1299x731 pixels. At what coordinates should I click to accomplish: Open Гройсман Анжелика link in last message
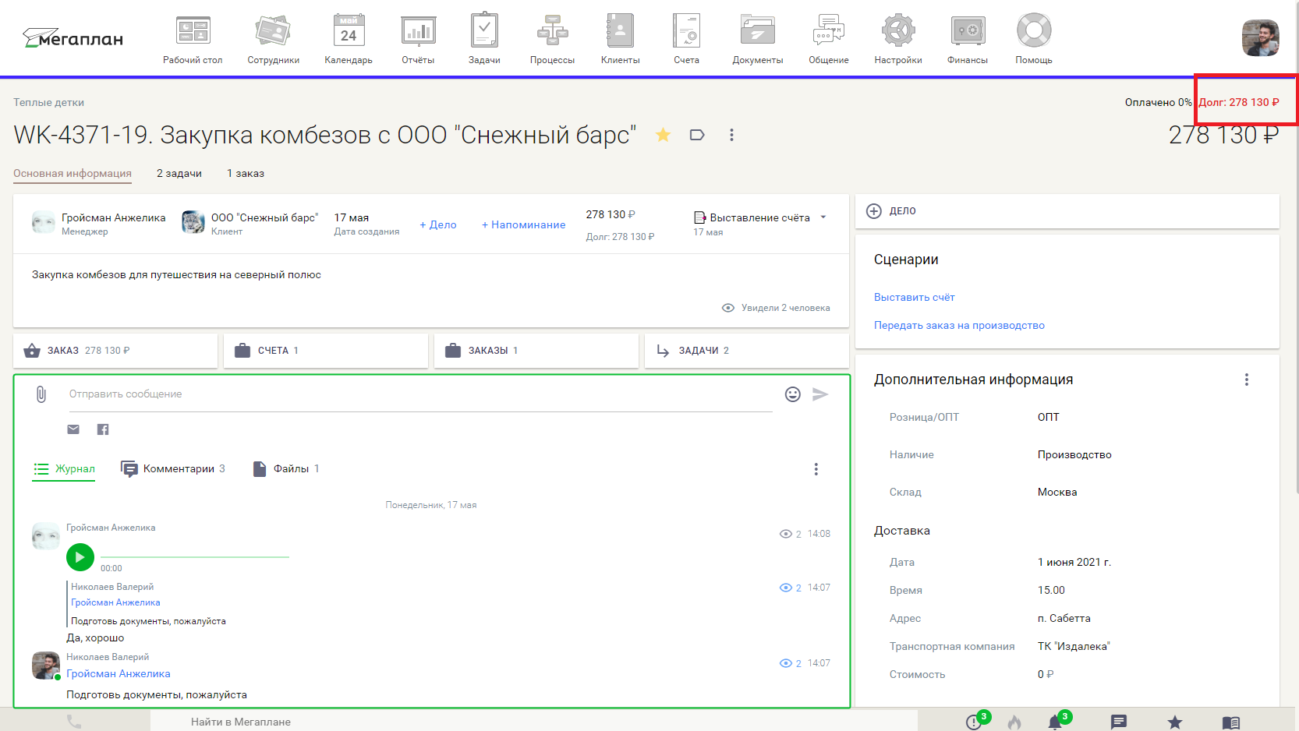[x=119, y=674]
